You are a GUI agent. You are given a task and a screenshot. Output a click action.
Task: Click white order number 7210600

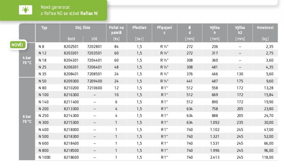(x=94, y=88)
